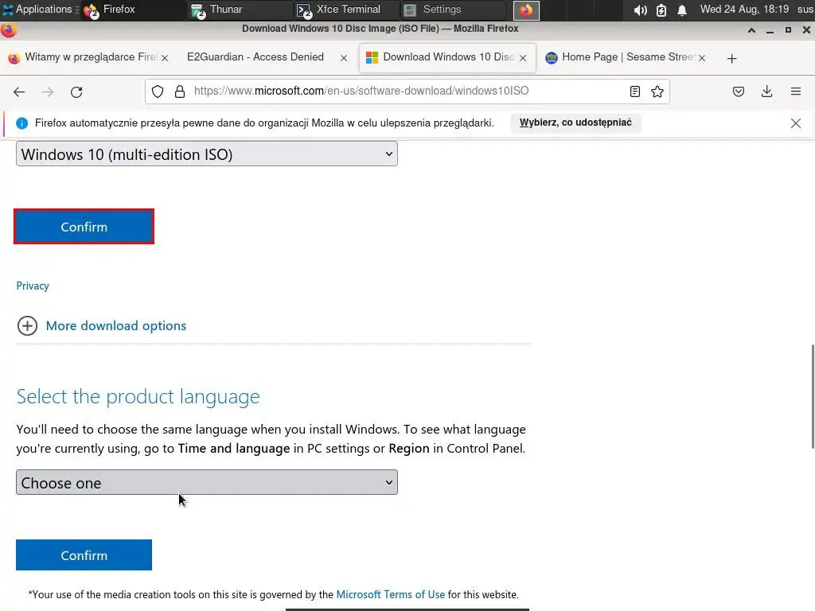815x611 pixels.
Task: Click the URL address bar field
Action: [408, 91]
